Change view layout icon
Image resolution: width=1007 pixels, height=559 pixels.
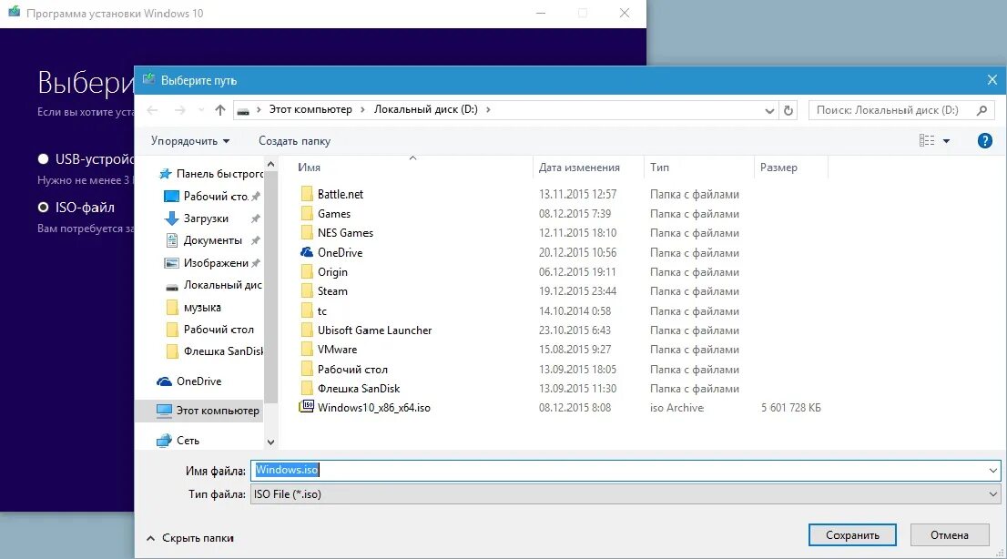927,141
